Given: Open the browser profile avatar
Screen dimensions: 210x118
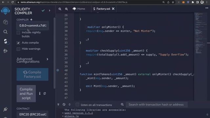Looking at the screenshot, I should click(x=202, y=2).
